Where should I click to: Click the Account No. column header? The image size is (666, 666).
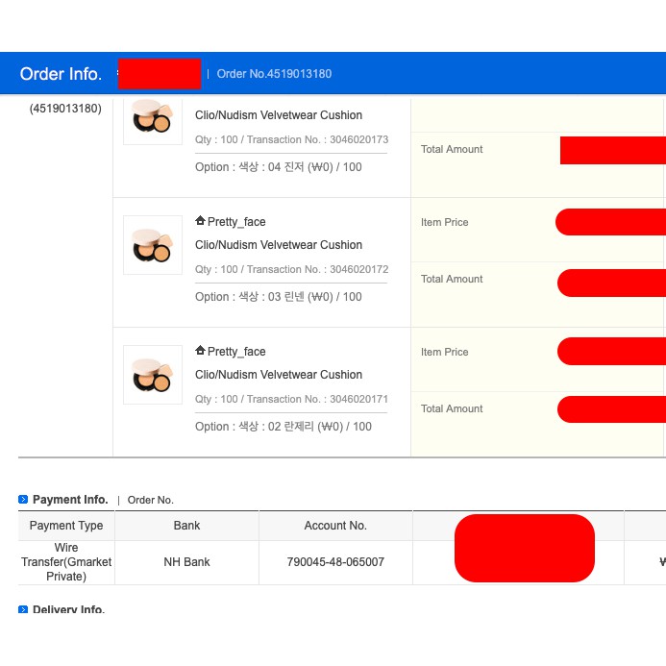click(335, 526)
